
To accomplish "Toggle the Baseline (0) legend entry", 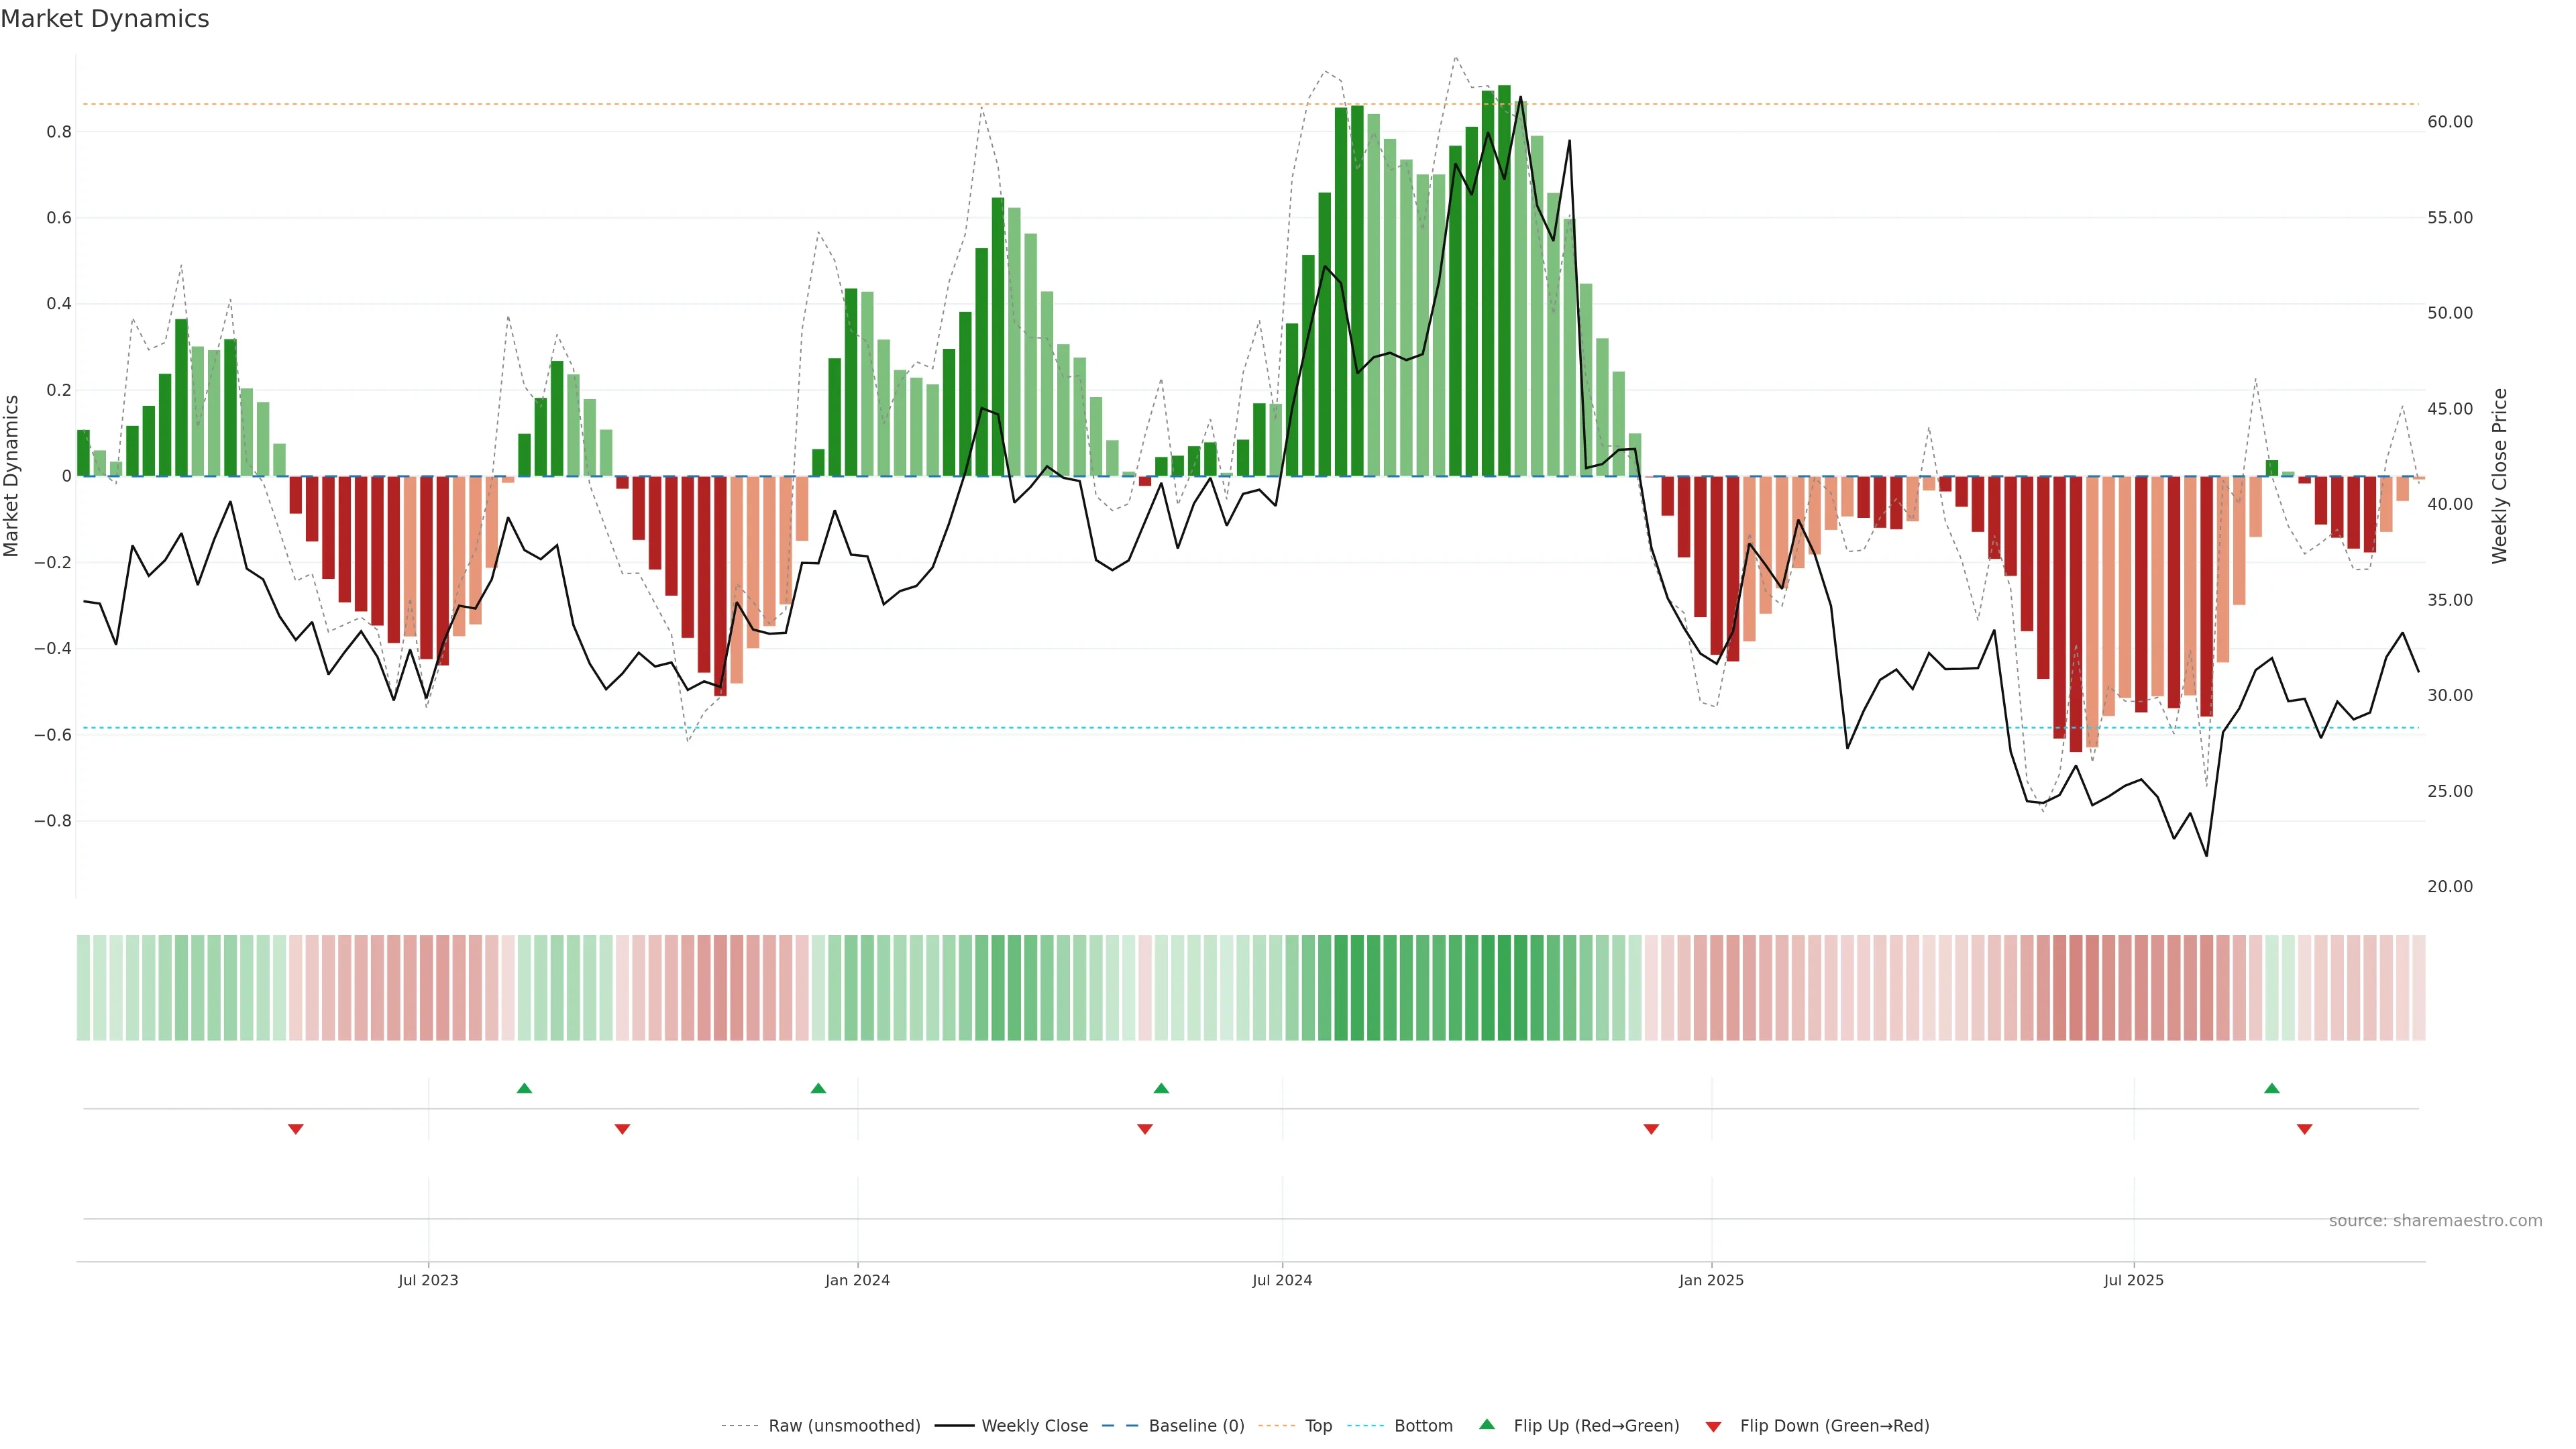I will tap(1196, 1426).
